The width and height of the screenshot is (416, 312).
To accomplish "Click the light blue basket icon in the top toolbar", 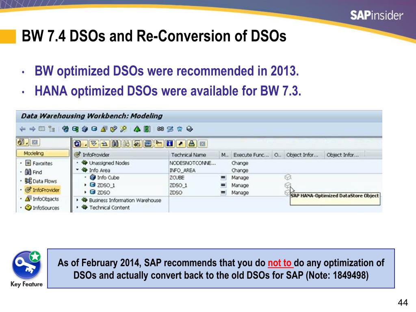I will (x=180, y=129).
